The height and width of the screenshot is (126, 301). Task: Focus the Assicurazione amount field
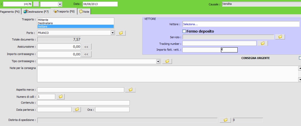59,47
